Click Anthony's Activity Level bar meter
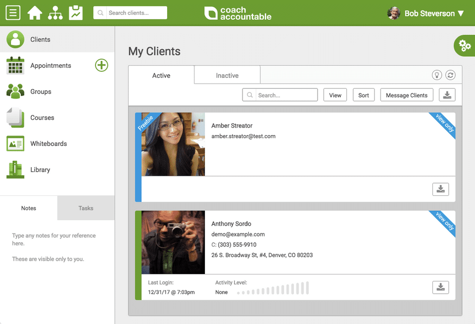This screenshot has height=324, width=475. point(273,288)
